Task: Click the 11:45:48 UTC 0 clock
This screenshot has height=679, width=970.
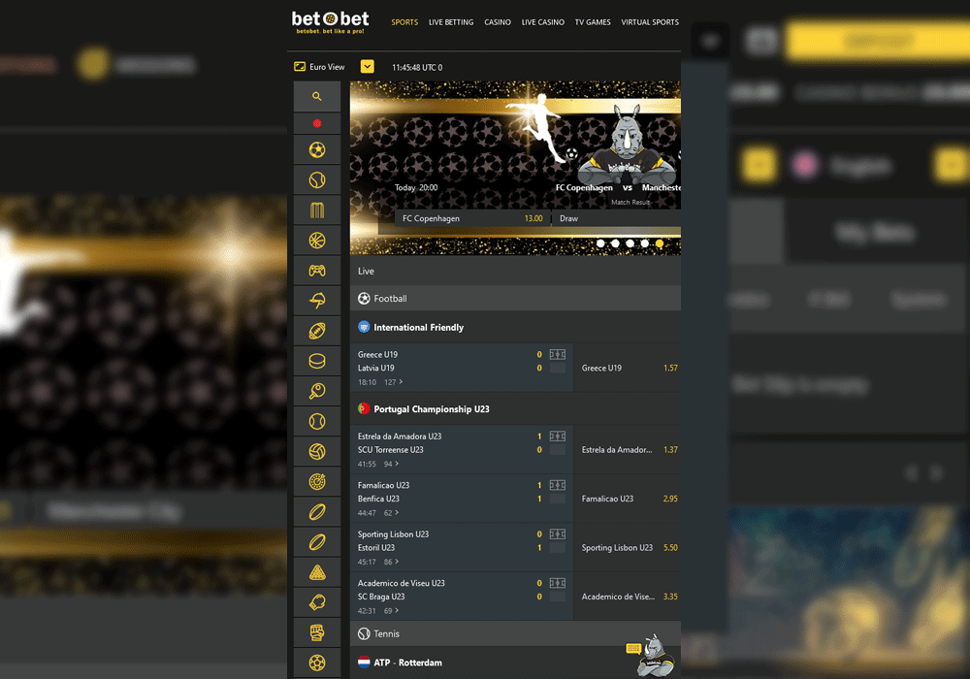Action: tap(417, 67)
